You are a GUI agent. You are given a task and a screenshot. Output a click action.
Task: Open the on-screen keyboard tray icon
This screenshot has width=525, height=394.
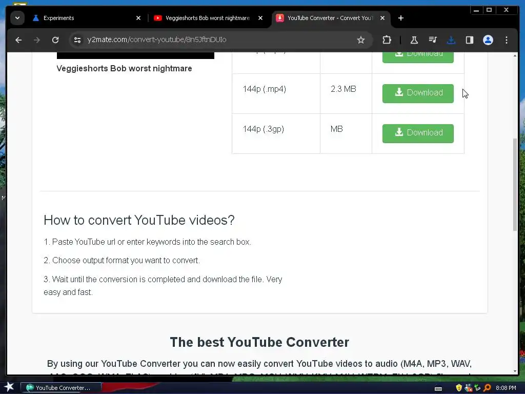(x=438, y=388)
